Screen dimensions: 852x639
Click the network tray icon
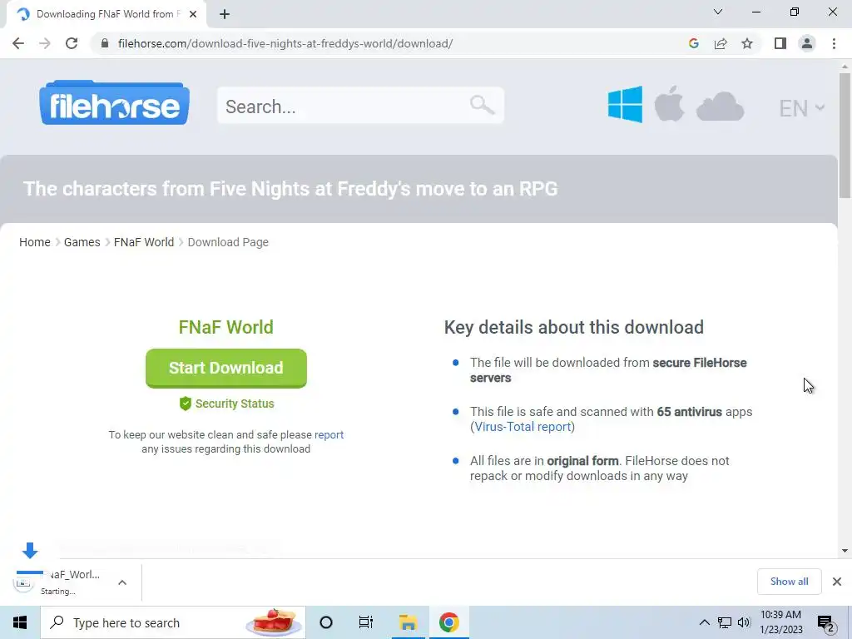(725, 622)
